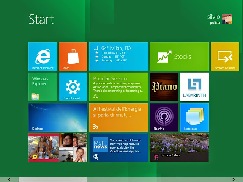Launch the NearMe app tile

(164, 117)
